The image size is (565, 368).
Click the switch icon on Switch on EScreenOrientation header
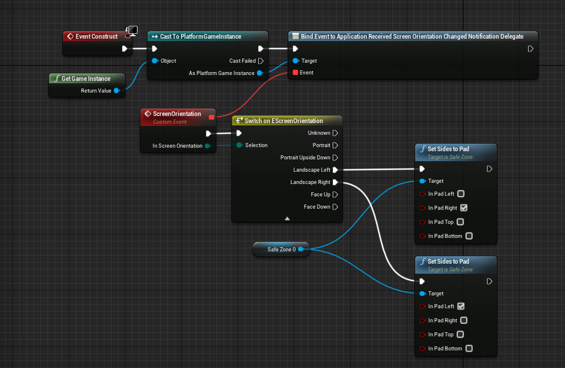click(x=238, y=120)
